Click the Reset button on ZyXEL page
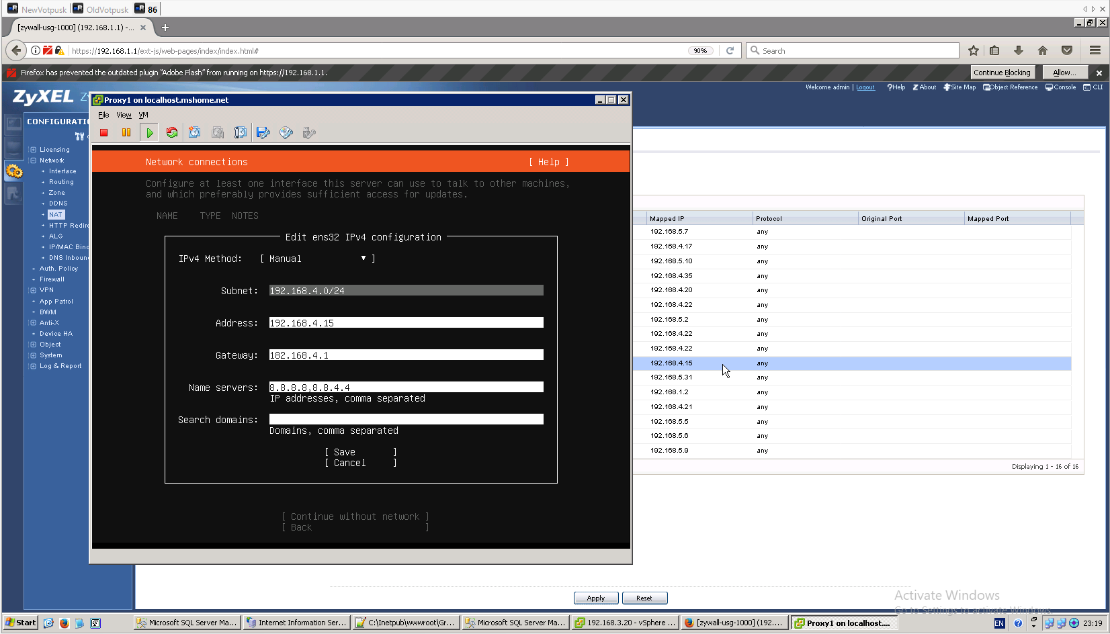This screenshot has width=1110, height=634. point(644,598)
